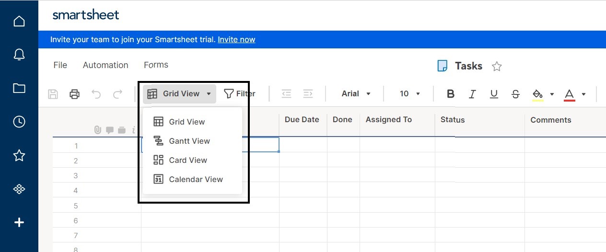The image size is (606, 252).
Task: Click the Comments cell in row 4
Action: (x=565, y=191)
